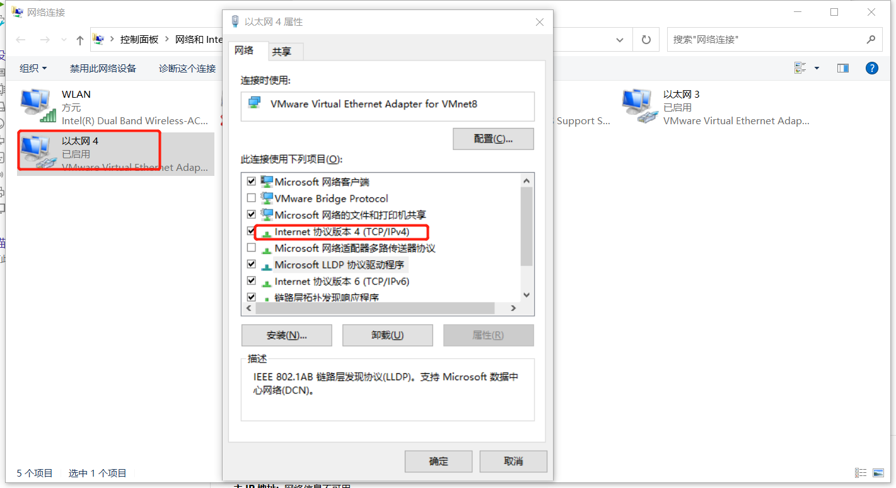Uncheck Internet 协议版本 6 (TCP/IPv6)
896x488 pixels.
coord(252,281)
